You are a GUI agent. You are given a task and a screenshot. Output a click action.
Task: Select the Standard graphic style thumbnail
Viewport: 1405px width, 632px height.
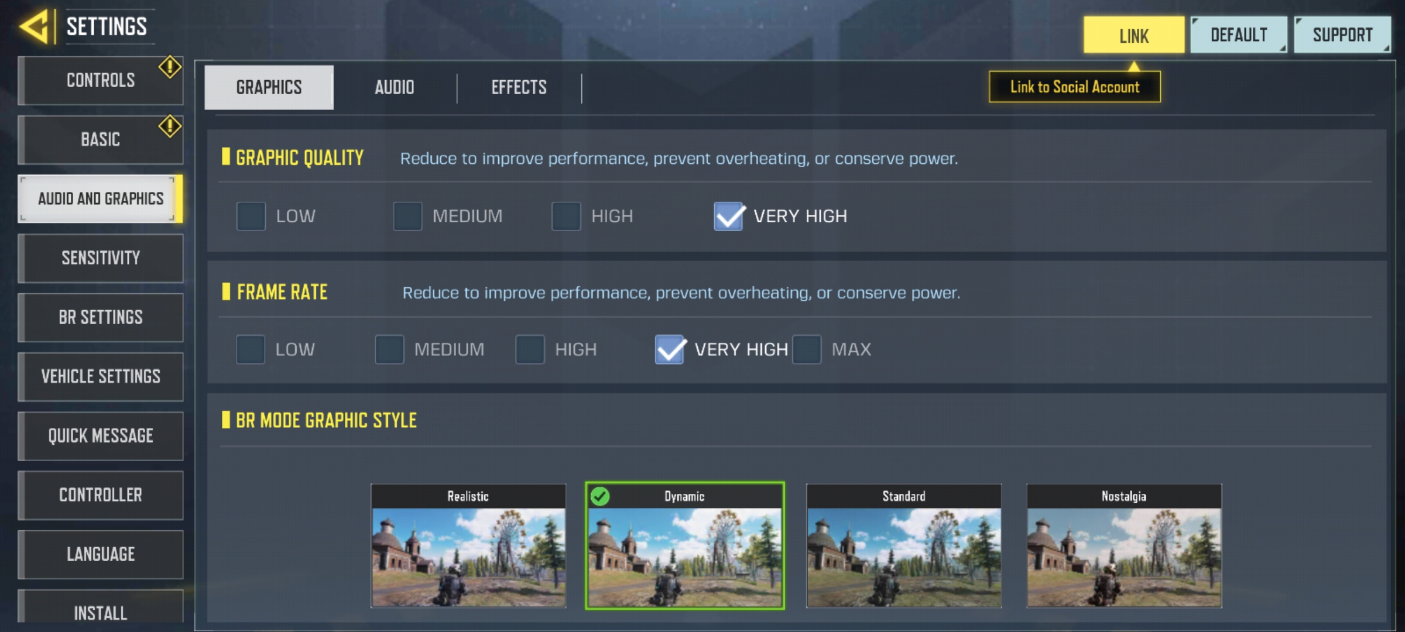point(904,545)
